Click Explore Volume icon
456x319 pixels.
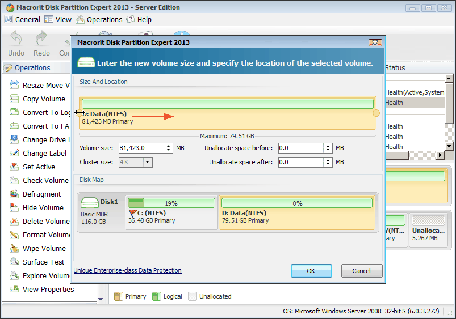tap(14, 275)
